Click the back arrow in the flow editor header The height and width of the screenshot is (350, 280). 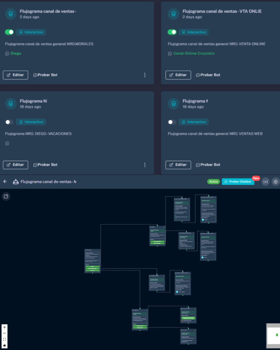click(5, 182)
